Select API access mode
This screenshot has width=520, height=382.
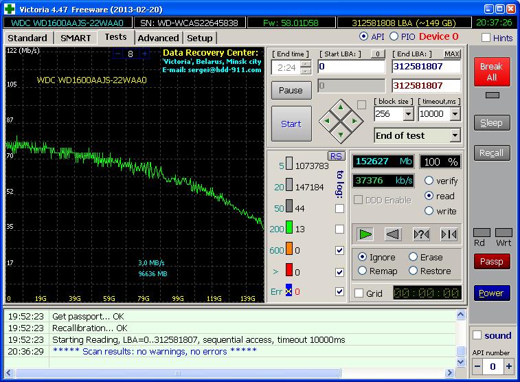point(363,36)
